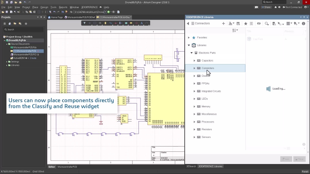Open the sort order dropdown above tree
This screenshot has height=174, width=310.
pyautogui.click(x=235, y=30)
